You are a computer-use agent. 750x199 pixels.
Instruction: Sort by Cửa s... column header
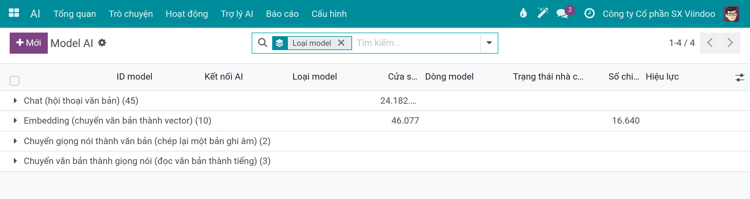tap(403, 77)
